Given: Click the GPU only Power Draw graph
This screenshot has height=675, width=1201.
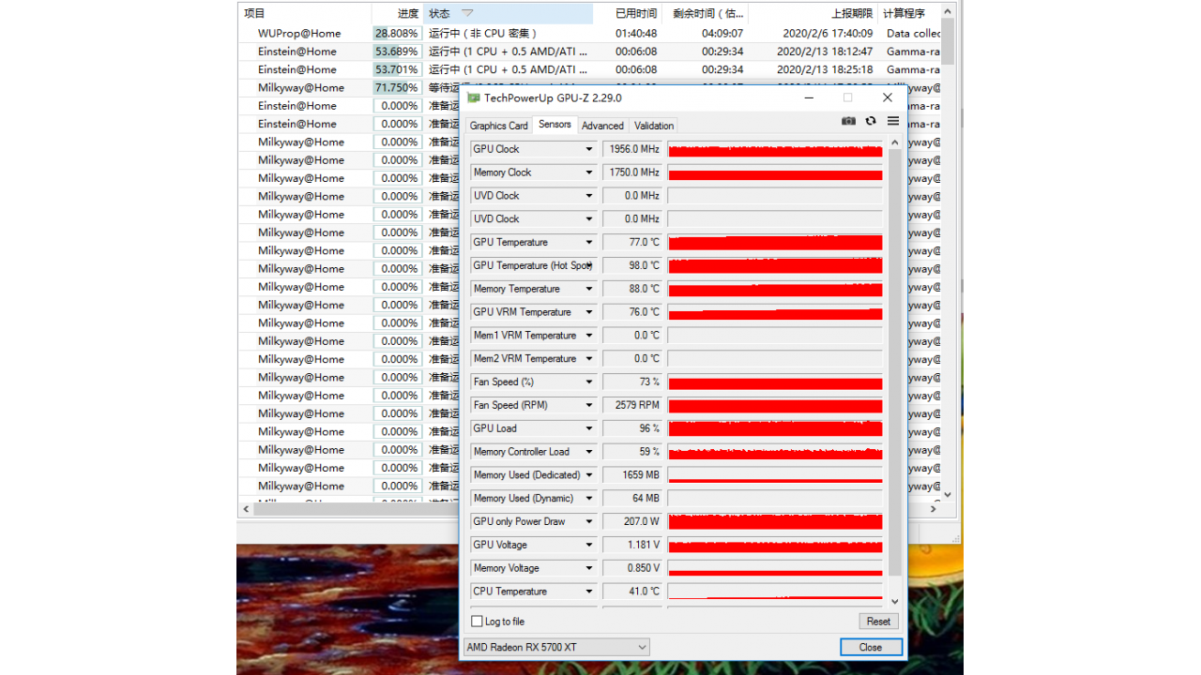Looking at the screenshot, I should point(775,521).
